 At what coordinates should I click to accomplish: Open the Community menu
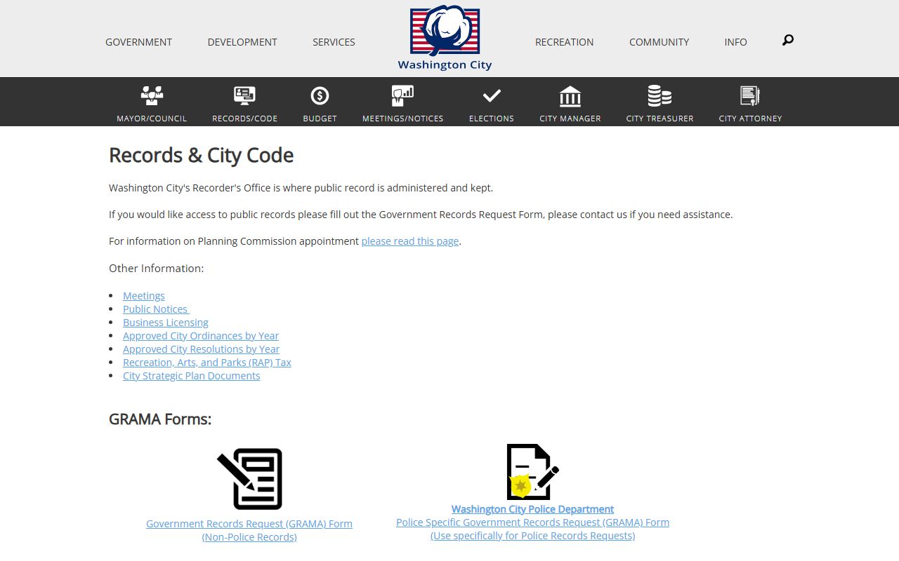[x=659, y=42]
